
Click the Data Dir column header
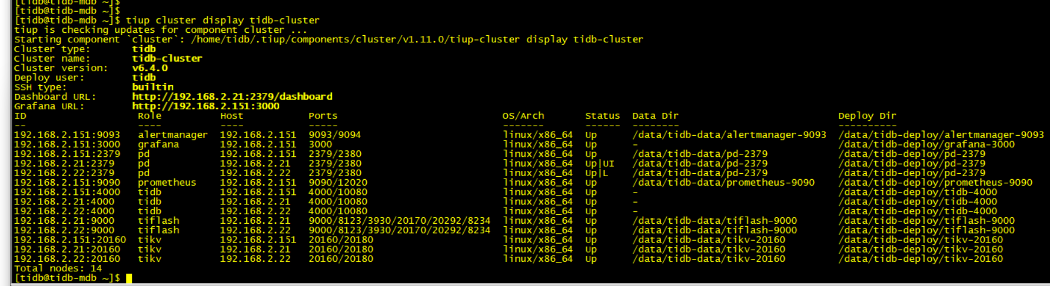click(656, 116)
